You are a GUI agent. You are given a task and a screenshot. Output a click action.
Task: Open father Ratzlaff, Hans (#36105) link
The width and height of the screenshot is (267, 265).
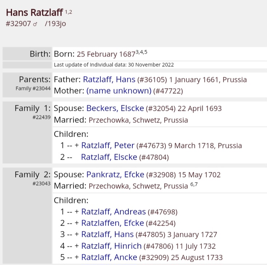(109, 80)
